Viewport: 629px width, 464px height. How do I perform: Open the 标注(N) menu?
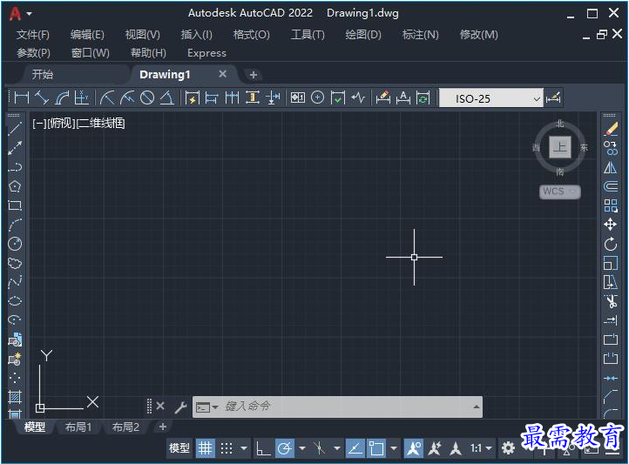[420, 35]
